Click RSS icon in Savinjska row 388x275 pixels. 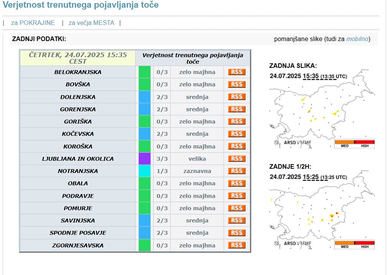click(237, 221)
